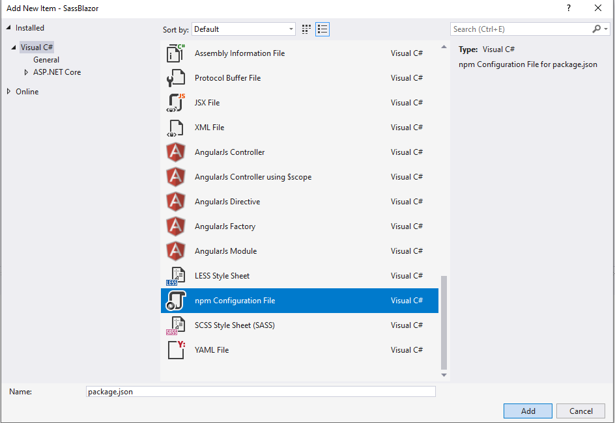The image size is (615, 423).
Task: Select LESS Style Sheet template name
Action: 222,276
